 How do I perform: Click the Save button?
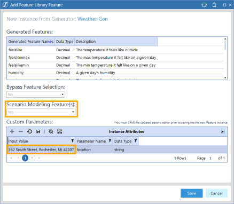[192, 193]
